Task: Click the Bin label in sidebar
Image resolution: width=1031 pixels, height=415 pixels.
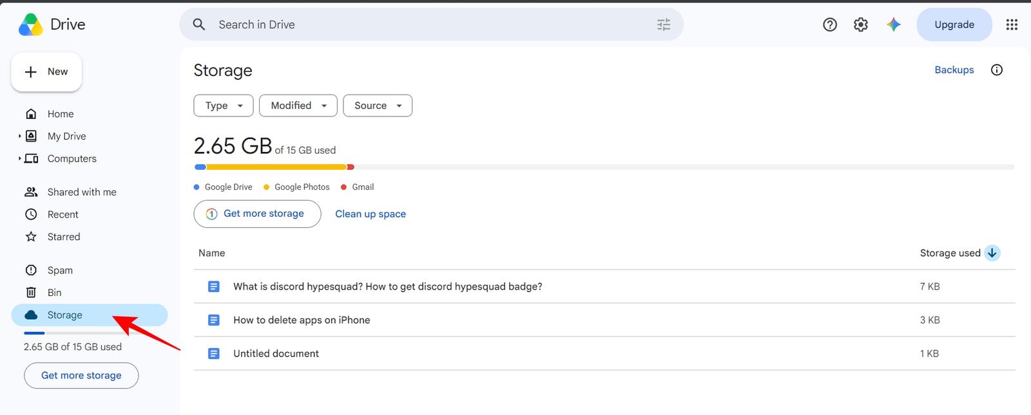Action: point(55,293)
